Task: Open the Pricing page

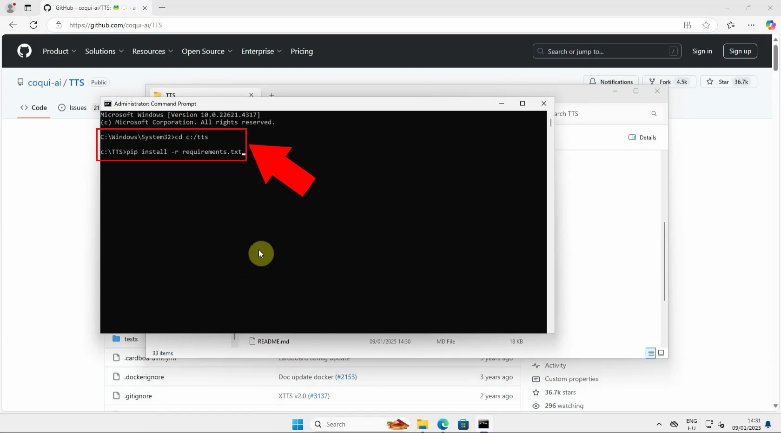Action: point(302,51)
